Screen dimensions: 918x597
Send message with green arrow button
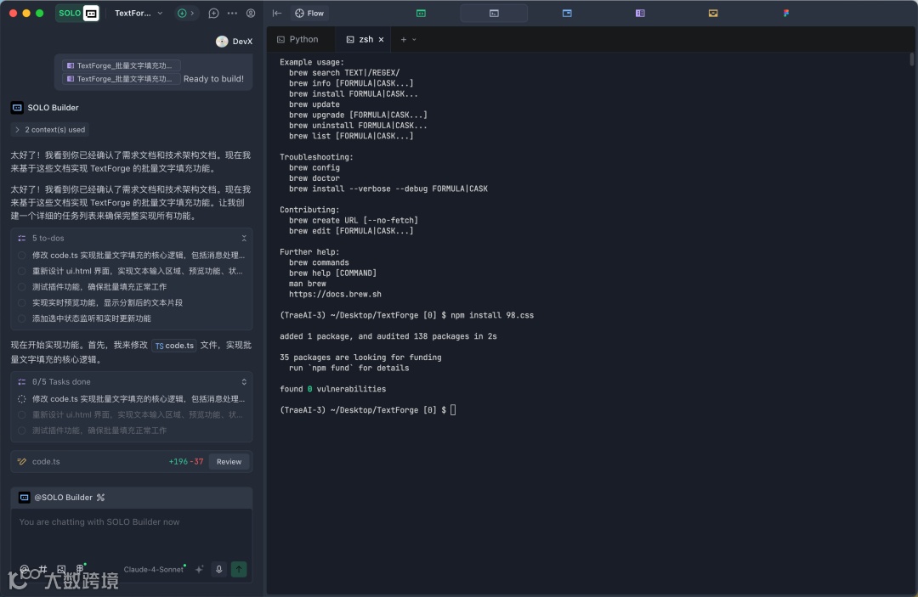239,569
